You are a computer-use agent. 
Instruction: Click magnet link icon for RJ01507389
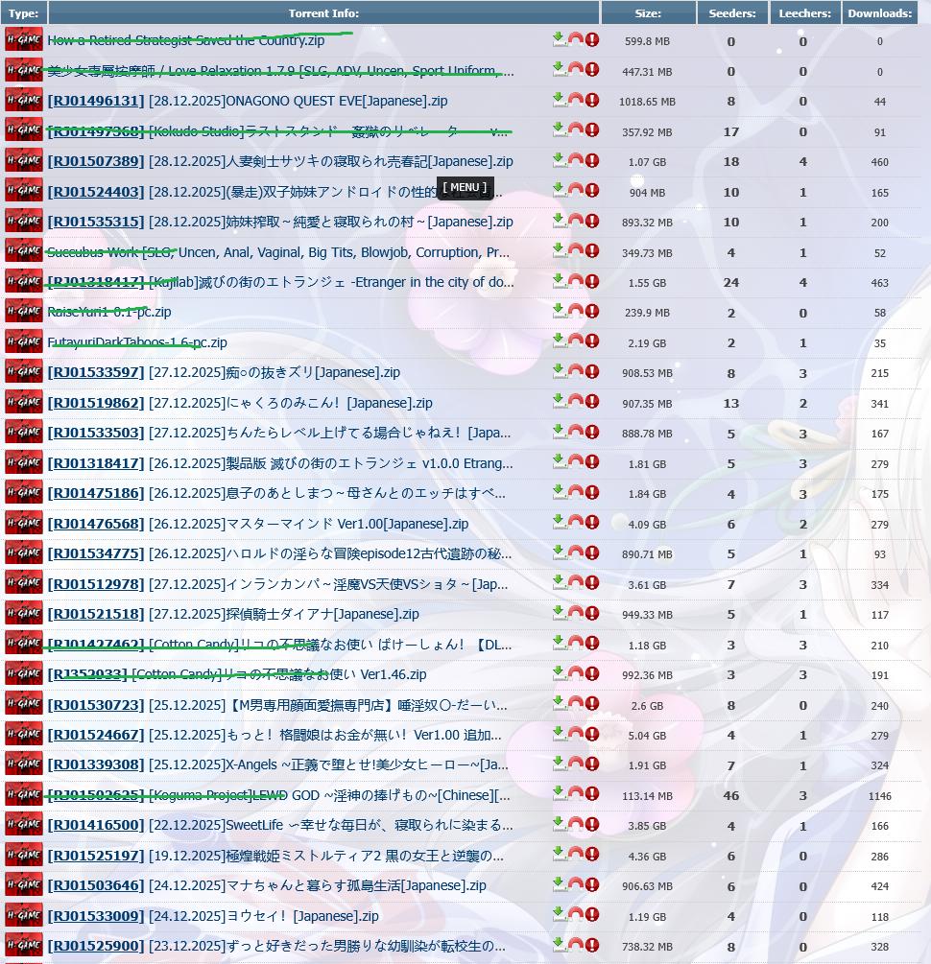[576, 160]
